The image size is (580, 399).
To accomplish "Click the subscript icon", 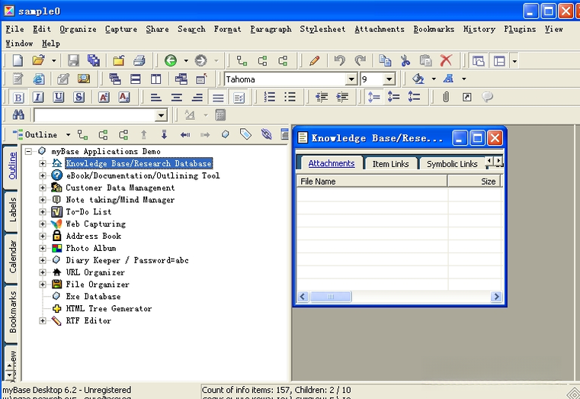I will pos(124,97).
